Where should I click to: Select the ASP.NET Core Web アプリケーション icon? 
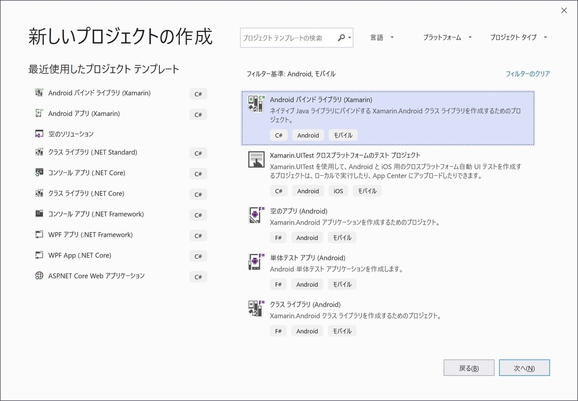(x=39, y=276)
